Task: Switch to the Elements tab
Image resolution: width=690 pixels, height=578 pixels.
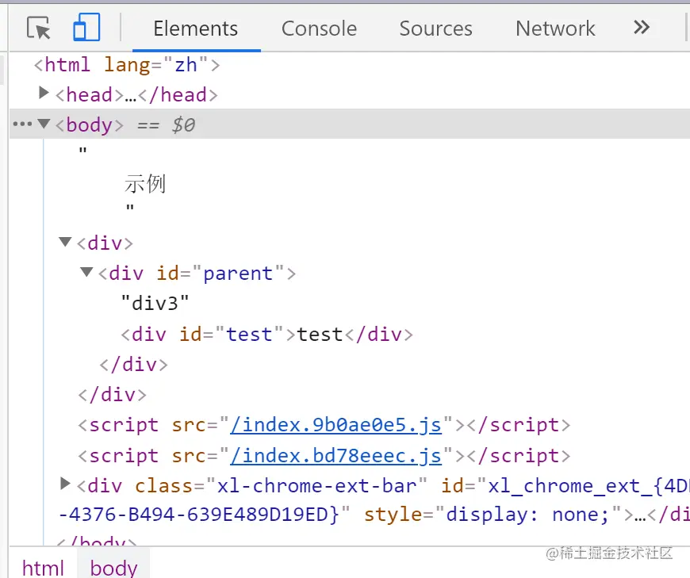Action: tap(196, 29)
